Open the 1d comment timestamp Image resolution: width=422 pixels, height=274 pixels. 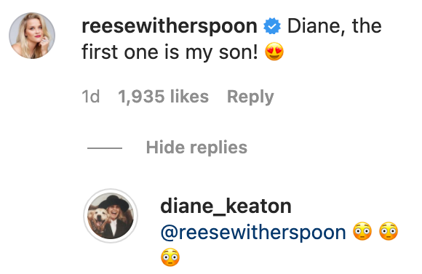91,96
